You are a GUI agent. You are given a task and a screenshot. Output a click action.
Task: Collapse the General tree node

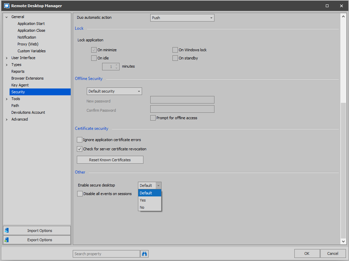7,17
